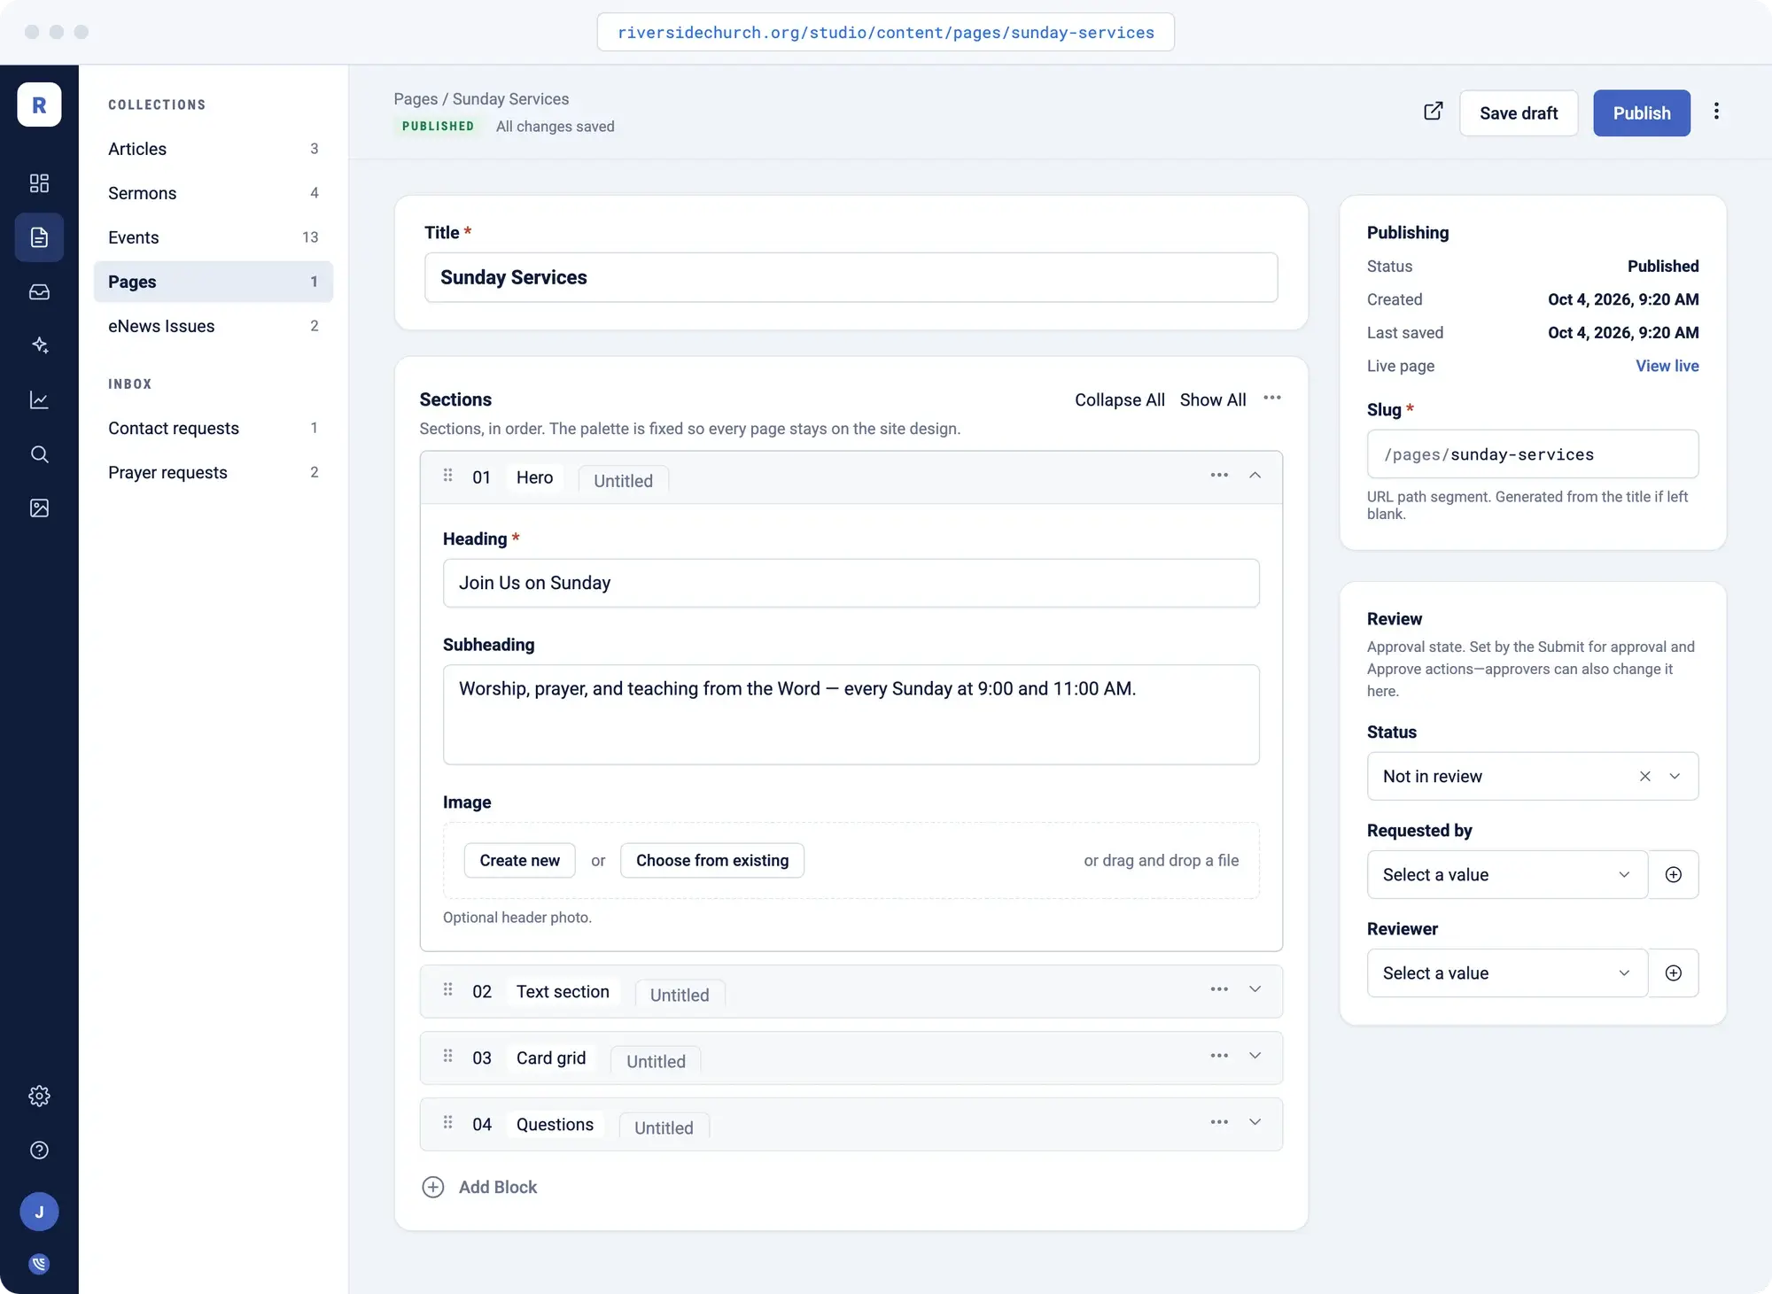Click plus icon next to Reviewer

pos(1674,973)
